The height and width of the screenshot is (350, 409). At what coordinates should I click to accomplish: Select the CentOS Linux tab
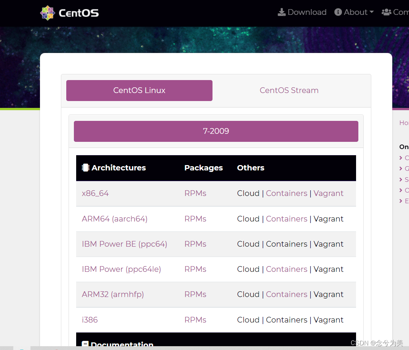click(x=139, y=90)
